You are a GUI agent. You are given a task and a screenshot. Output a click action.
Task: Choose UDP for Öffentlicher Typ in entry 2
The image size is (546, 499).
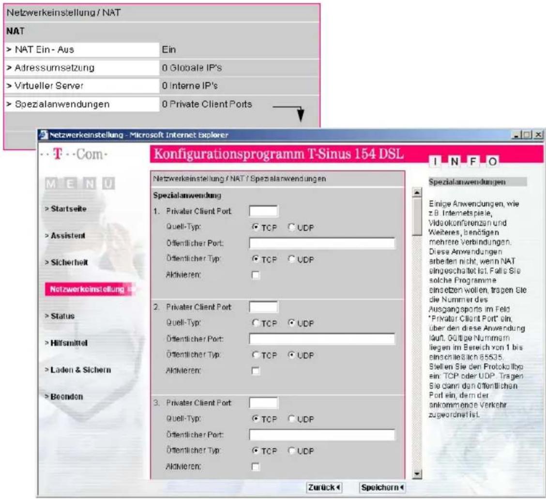[x=291, y=355]
